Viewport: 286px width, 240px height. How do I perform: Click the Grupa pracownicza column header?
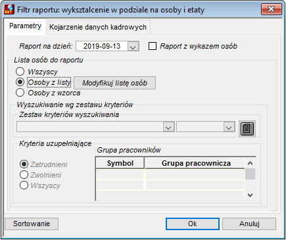[x=195, y=163]
